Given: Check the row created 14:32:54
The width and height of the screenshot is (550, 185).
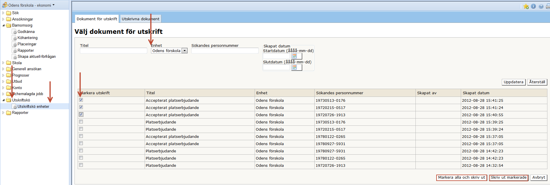Looking at the screenshot, I should (x=81, y=165).
